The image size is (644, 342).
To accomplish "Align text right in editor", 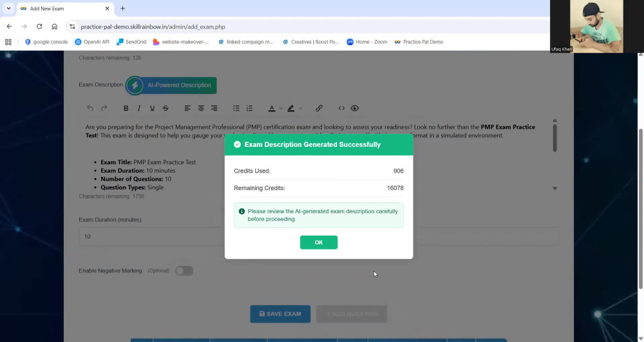I will (214, 108).
